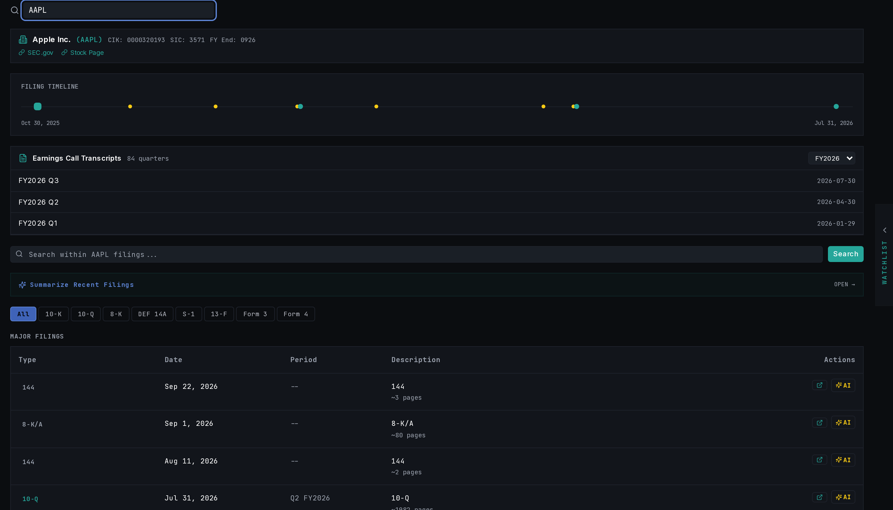Filter filings by DEF 14A
The height and width of the screenshot is (510, 893).
pos(152,314)
